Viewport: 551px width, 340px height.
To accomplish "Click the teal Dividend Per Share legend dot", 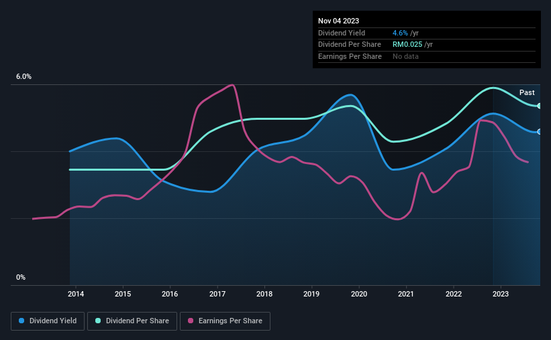I will (98, 321).
